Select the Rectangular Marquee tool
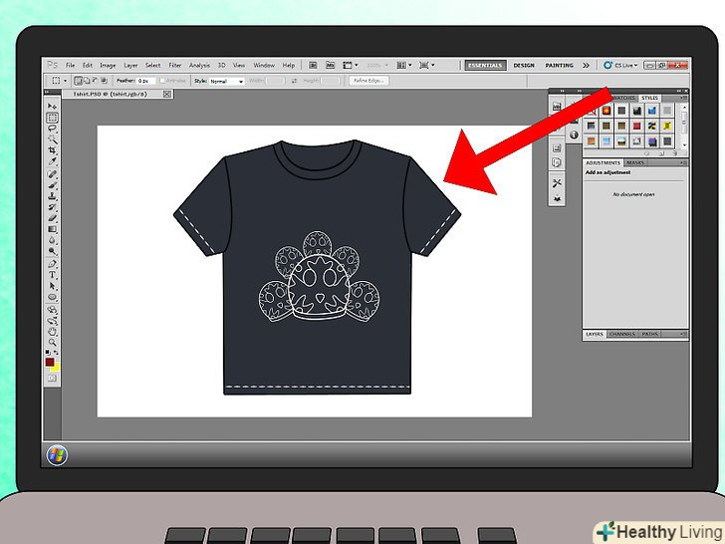The width and height of the screenshot is (725, 544). tap(53, 118)
